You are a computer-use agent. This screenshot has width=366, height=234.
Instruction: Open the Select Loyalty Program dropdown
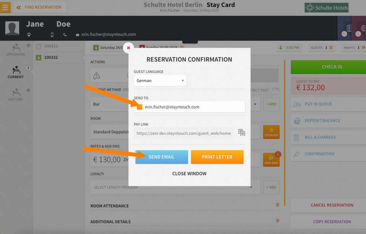pos(175,187)
